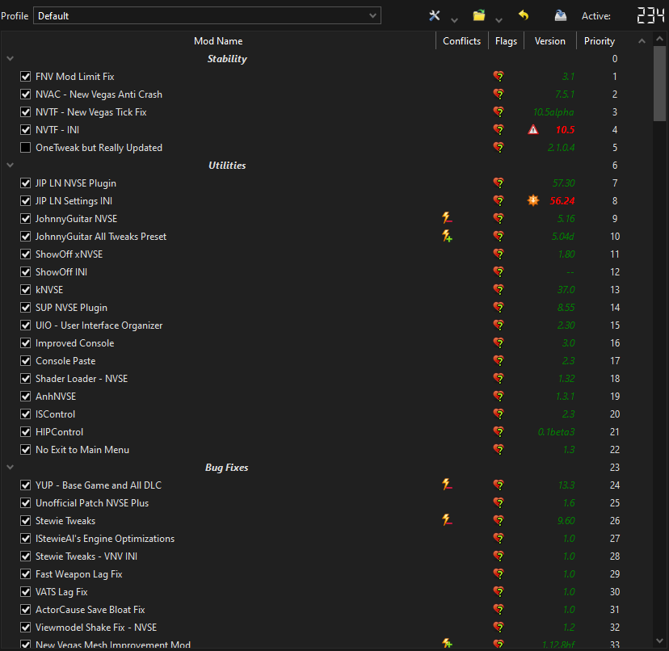Disable No Exit to Main Menu checkbox
The image size is (669, 651).
click(x=26, y=450)
